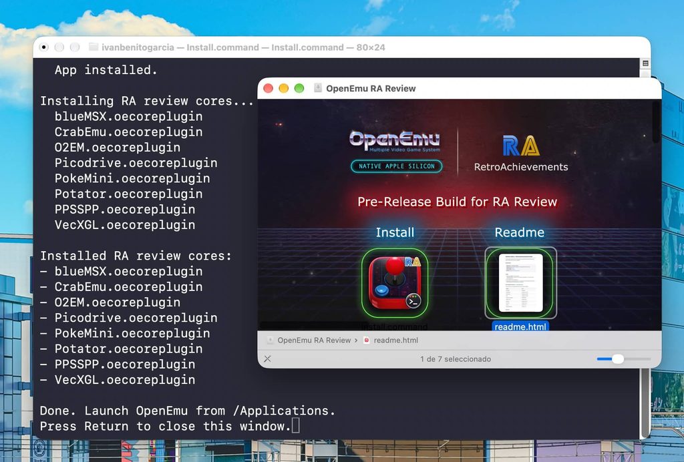The height and width of the screenshot is (462, 684).
Task: Click 'Installed RA review cores:' line
Action: [x=136, y=256]
